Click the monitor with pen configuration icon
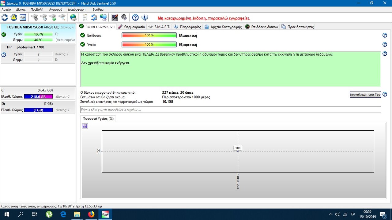Image resolution: width=392 pixels, height=220 pixels. [x=115, y=17]
